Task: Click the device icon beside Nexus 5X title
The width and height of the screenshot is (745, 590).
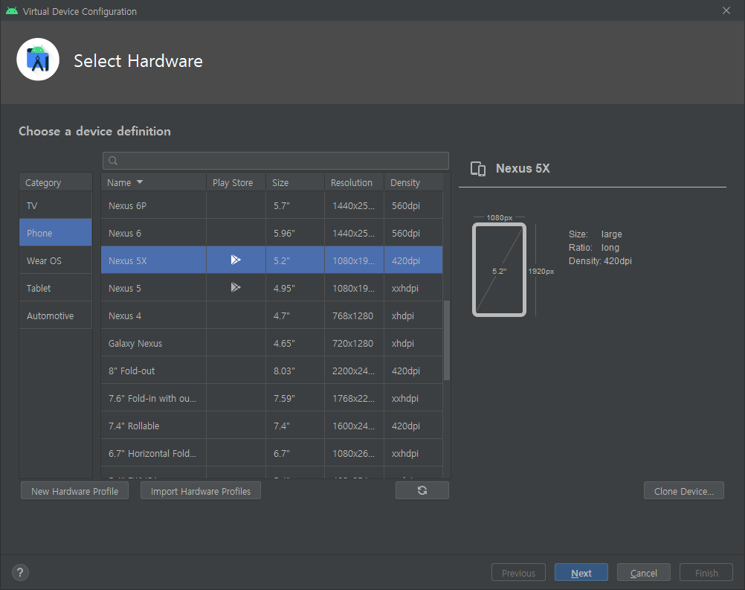Action: click(478, 169)
